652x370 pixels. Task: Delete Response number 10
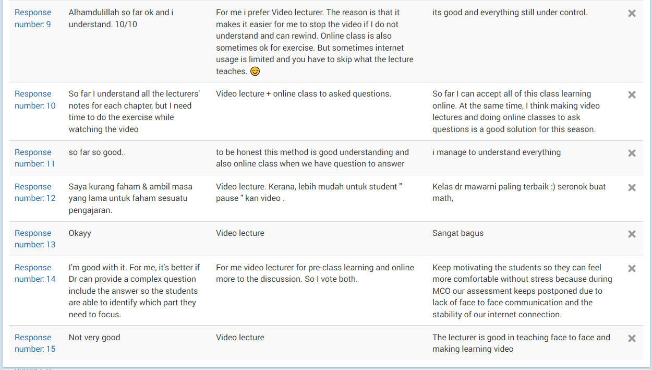tap(632, 94)
